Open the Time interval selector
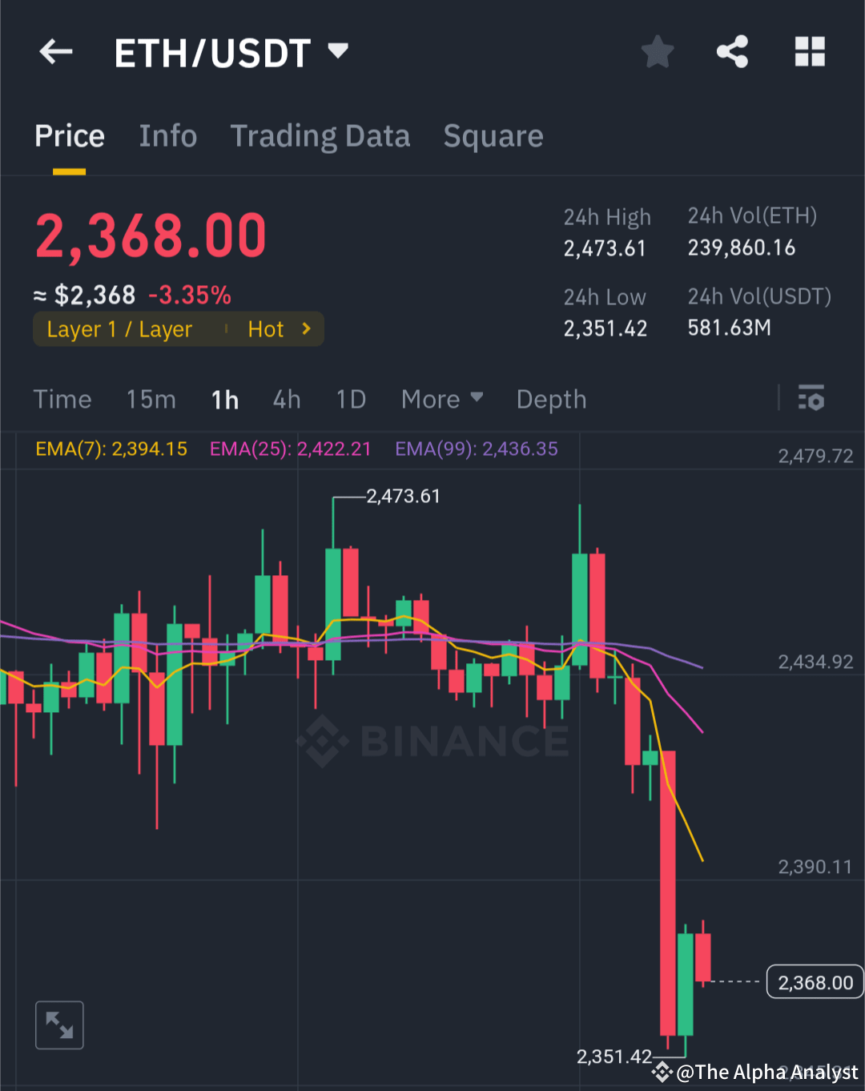This screenshot has height=1091, width=865. (x=62, y=399)
